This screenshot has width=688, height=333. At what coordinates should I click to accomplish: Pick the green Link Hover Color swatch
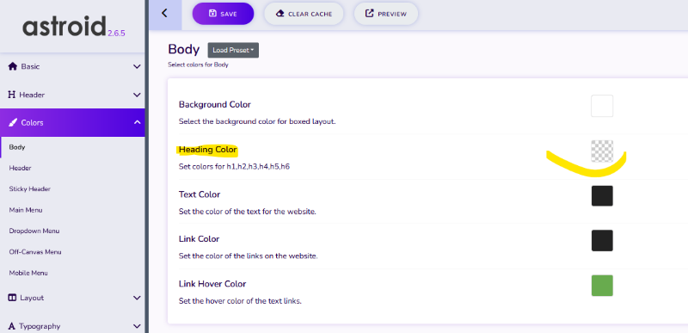pos(602,286)
